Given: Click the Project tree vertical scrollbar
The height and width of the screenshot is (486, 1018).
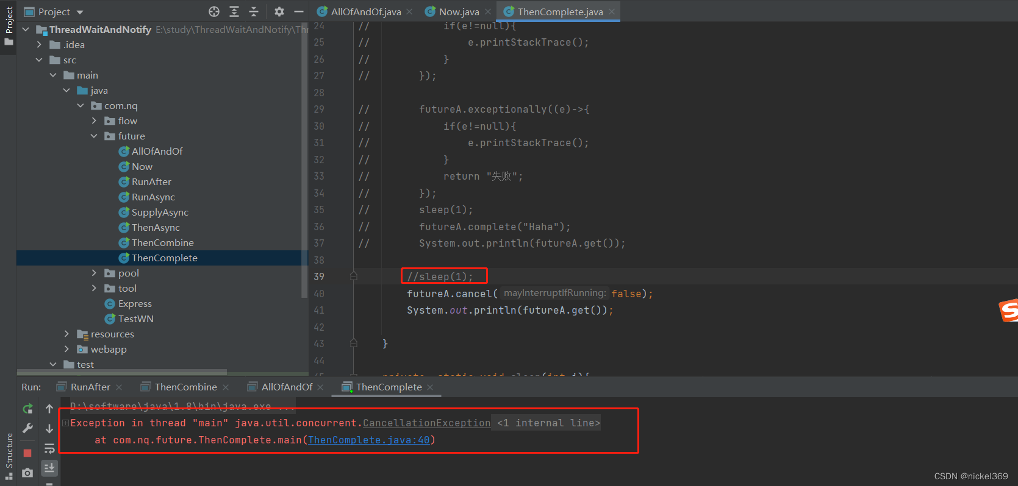Looking at the screenshot, I should coord(304,161).
